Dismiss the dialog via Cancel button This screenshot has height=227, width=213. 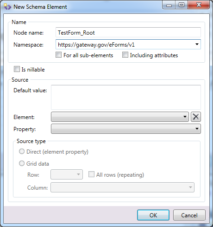[x=189, y=215]
